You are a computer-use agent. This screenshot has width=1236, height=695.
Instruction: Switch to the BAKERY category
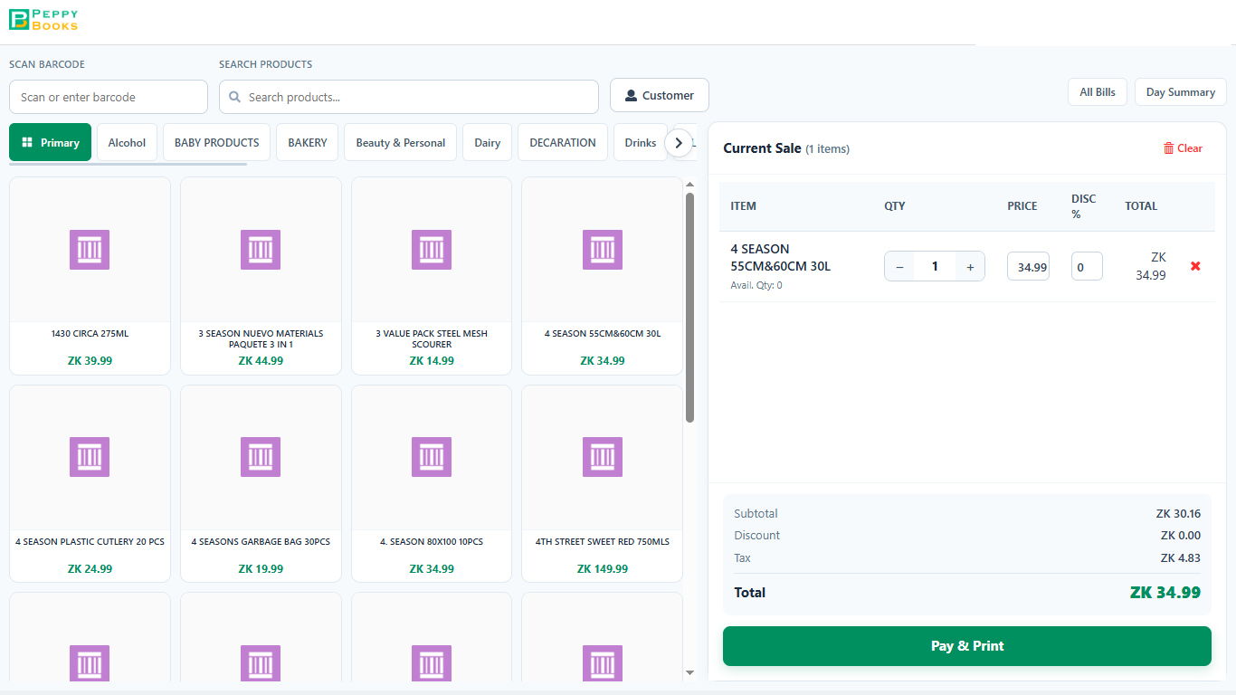[x=308, y=142]
